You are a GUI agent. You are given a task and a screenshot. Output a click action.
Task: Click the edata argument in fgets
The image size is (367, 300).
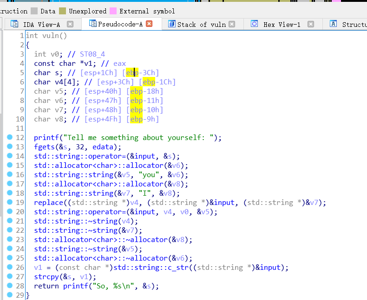pos(103,147)
